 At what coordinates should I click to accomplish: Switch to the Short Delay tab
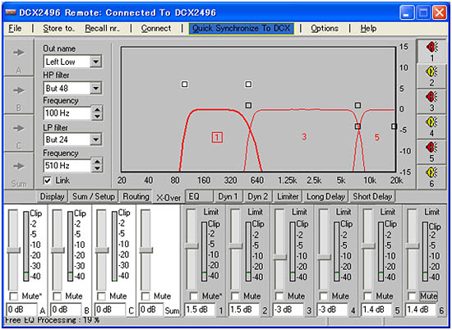click(372, 196)
